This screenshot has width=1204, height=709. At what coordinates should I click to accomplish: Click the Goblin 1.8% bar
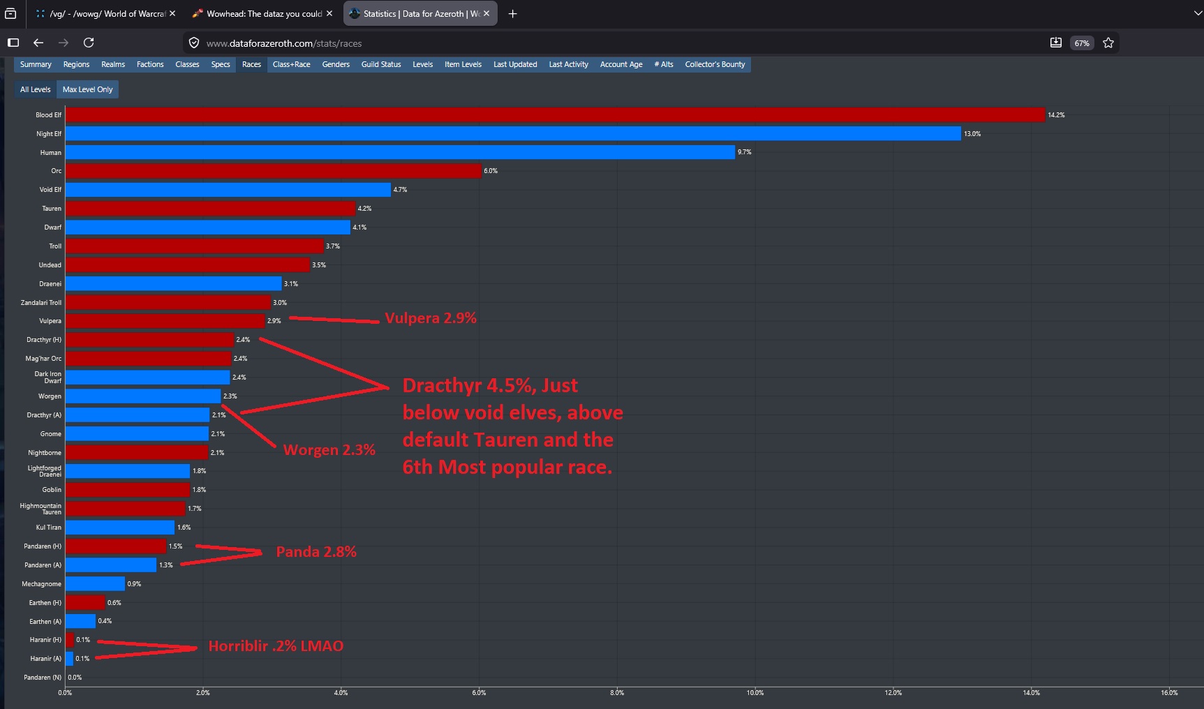pos(128,490)
